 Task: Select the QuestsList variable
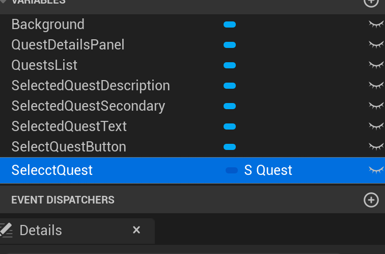pyautogui.click(x=44, y=65)
